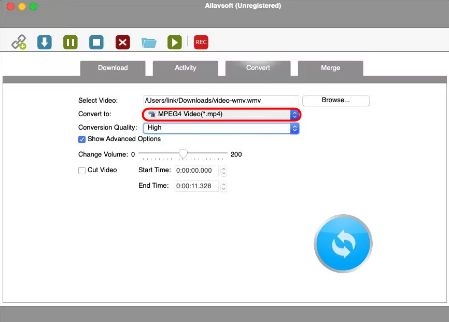Switch to the Download tab

click(113, 68)
